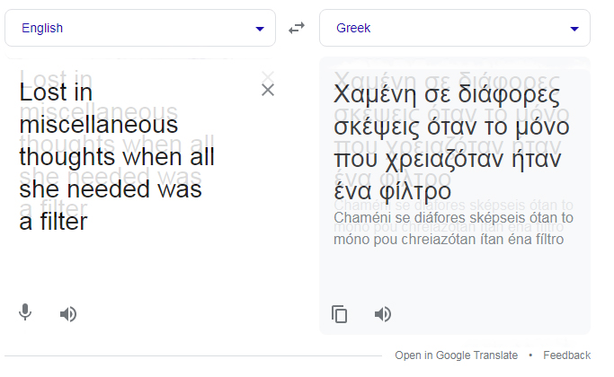Send feedback via the Feedback link
The image size is (614, 377).
pyautogui.click(x=566, y=355)
